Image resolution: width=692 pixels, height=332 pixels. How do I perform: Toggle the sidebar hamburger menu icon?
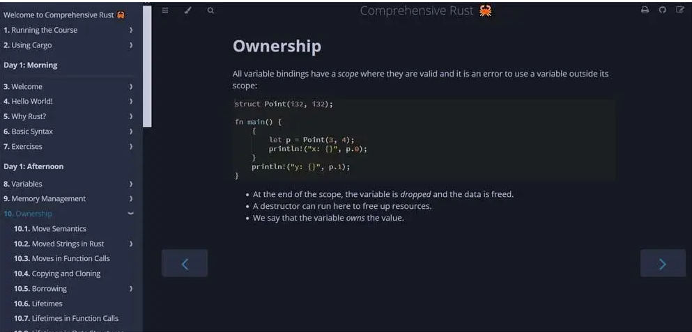[x=165, y=10]
